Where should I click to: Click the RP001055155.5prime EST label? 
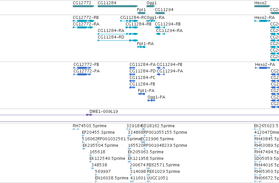166,132
